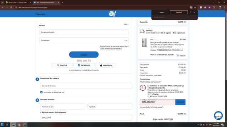Click second Chrome icon in taskbar
The width and height of the screenshot is (227, 127).
19,125
